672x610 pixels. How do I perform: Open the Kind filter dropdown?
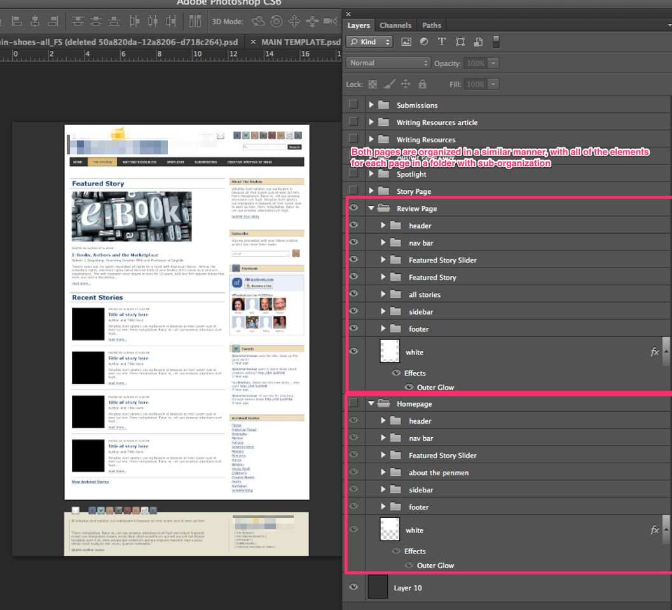pyautogui.click(x=369, y=41)
